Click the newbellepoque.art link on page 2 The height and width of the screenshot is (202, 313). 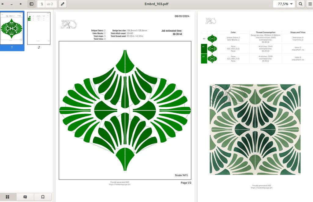coord(262,188)
